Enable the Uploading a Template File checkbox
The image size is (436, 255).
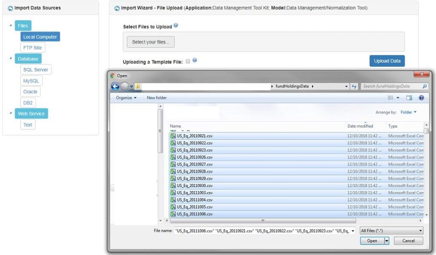point(188,61)
